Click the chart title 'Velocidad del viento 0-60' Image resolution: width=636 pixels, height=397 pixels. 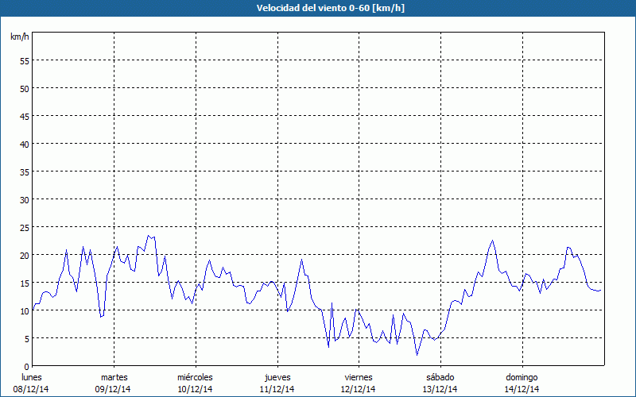[x=318, y=9]
